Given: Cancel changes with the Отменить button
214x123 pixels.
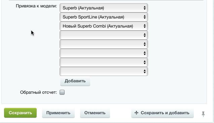Looking at the screenshot, I should [x=95, y=113].
